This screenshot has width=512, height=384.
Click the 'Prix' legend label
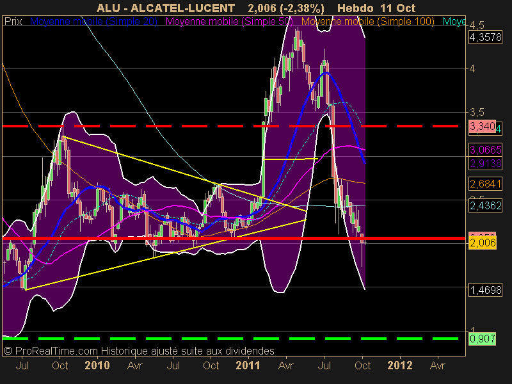13,22
